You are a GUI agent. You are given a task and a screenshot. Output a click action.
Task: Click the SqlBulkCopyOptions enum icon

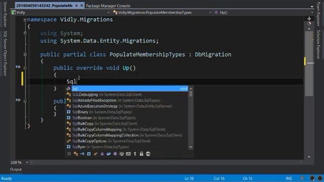[x=69, y=141]
